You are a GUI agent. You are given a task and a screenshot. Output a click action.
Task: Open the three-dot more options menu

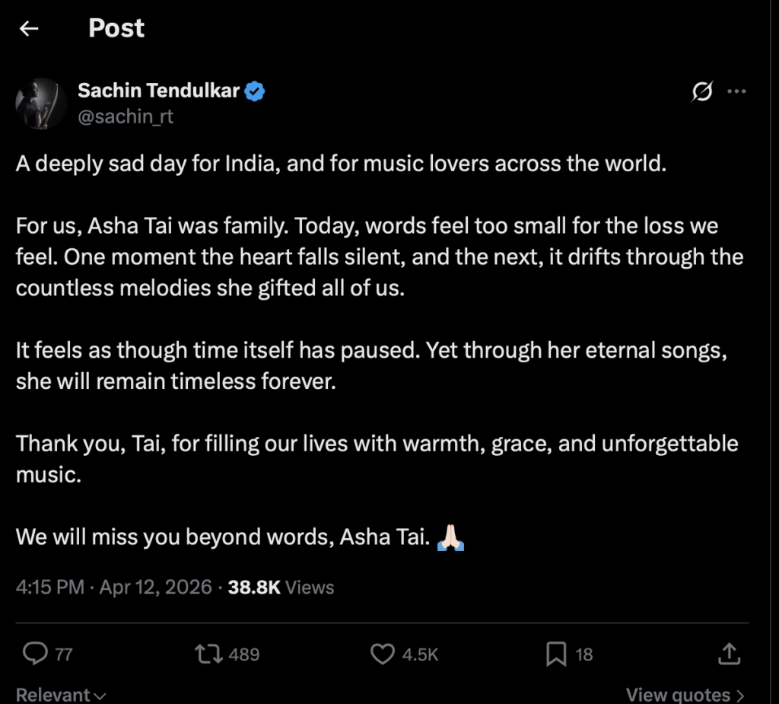(736, 92)
